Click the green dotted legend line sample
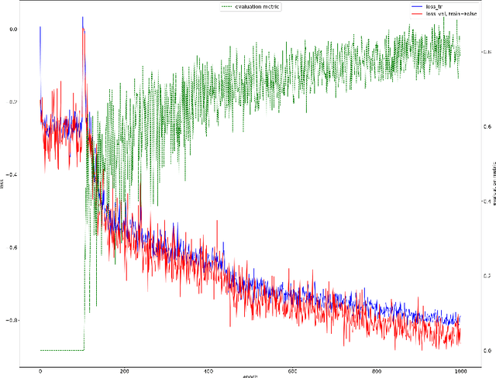Image resolution: width=496 pixels, height=378 pixels. pos(227,6)
